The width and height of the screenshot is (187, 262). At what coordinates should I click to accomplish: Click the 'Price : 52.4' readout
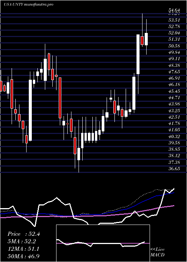click(x=24, y=234)
